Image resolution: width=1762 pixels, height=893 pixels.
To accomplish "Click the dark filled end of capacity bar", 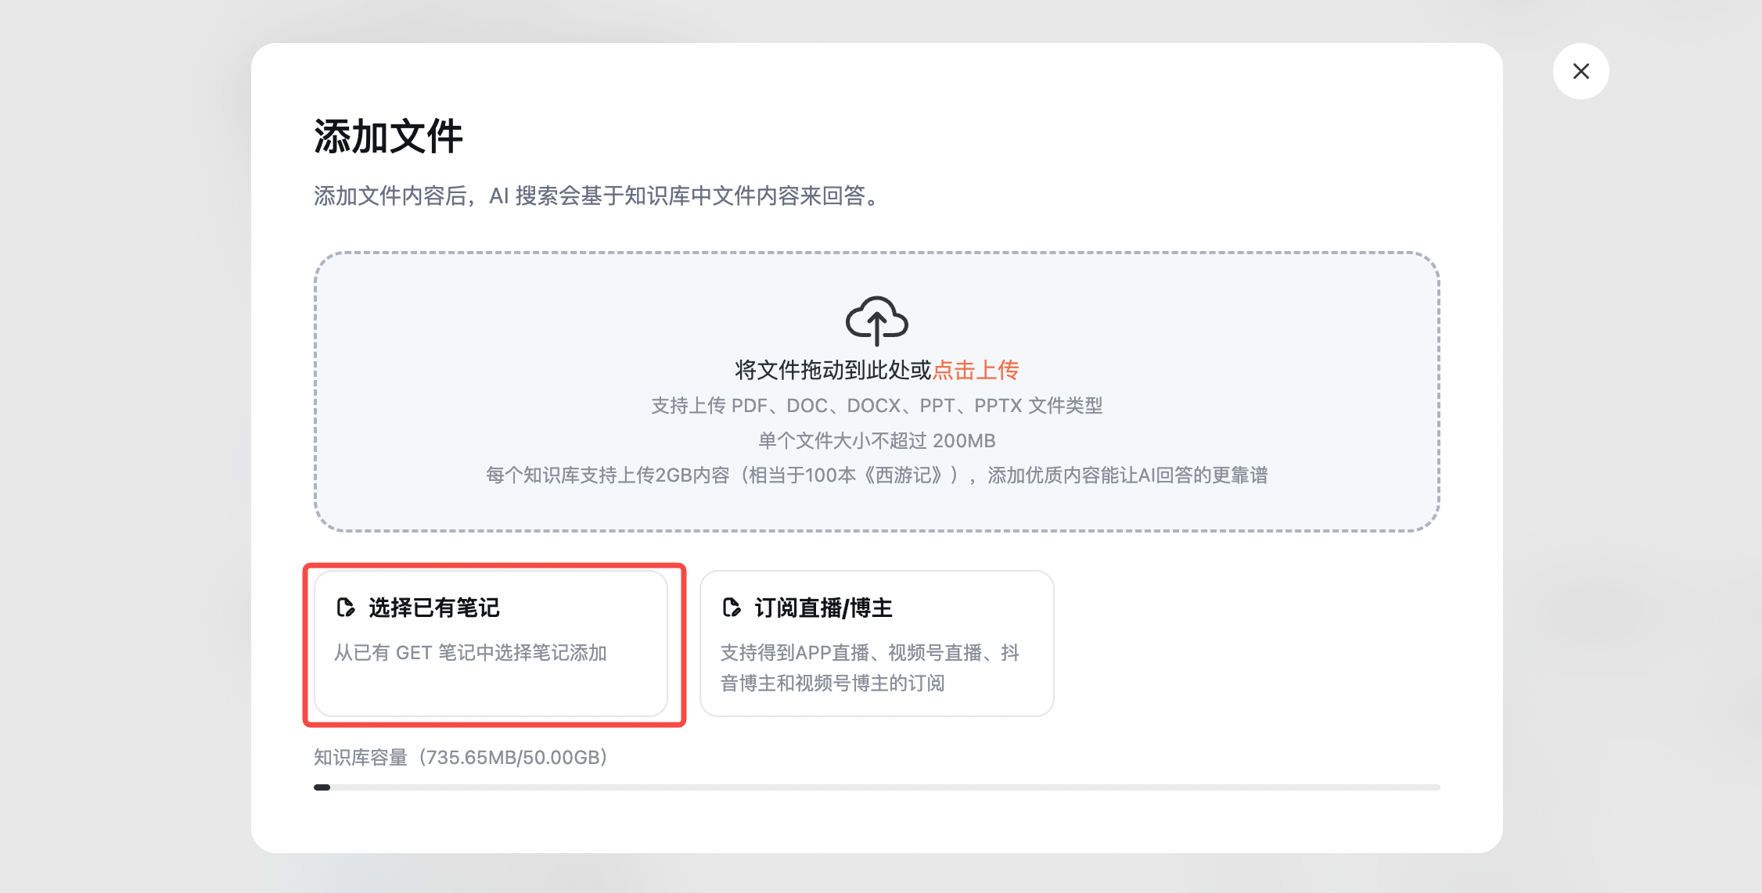I will point(322,787).
